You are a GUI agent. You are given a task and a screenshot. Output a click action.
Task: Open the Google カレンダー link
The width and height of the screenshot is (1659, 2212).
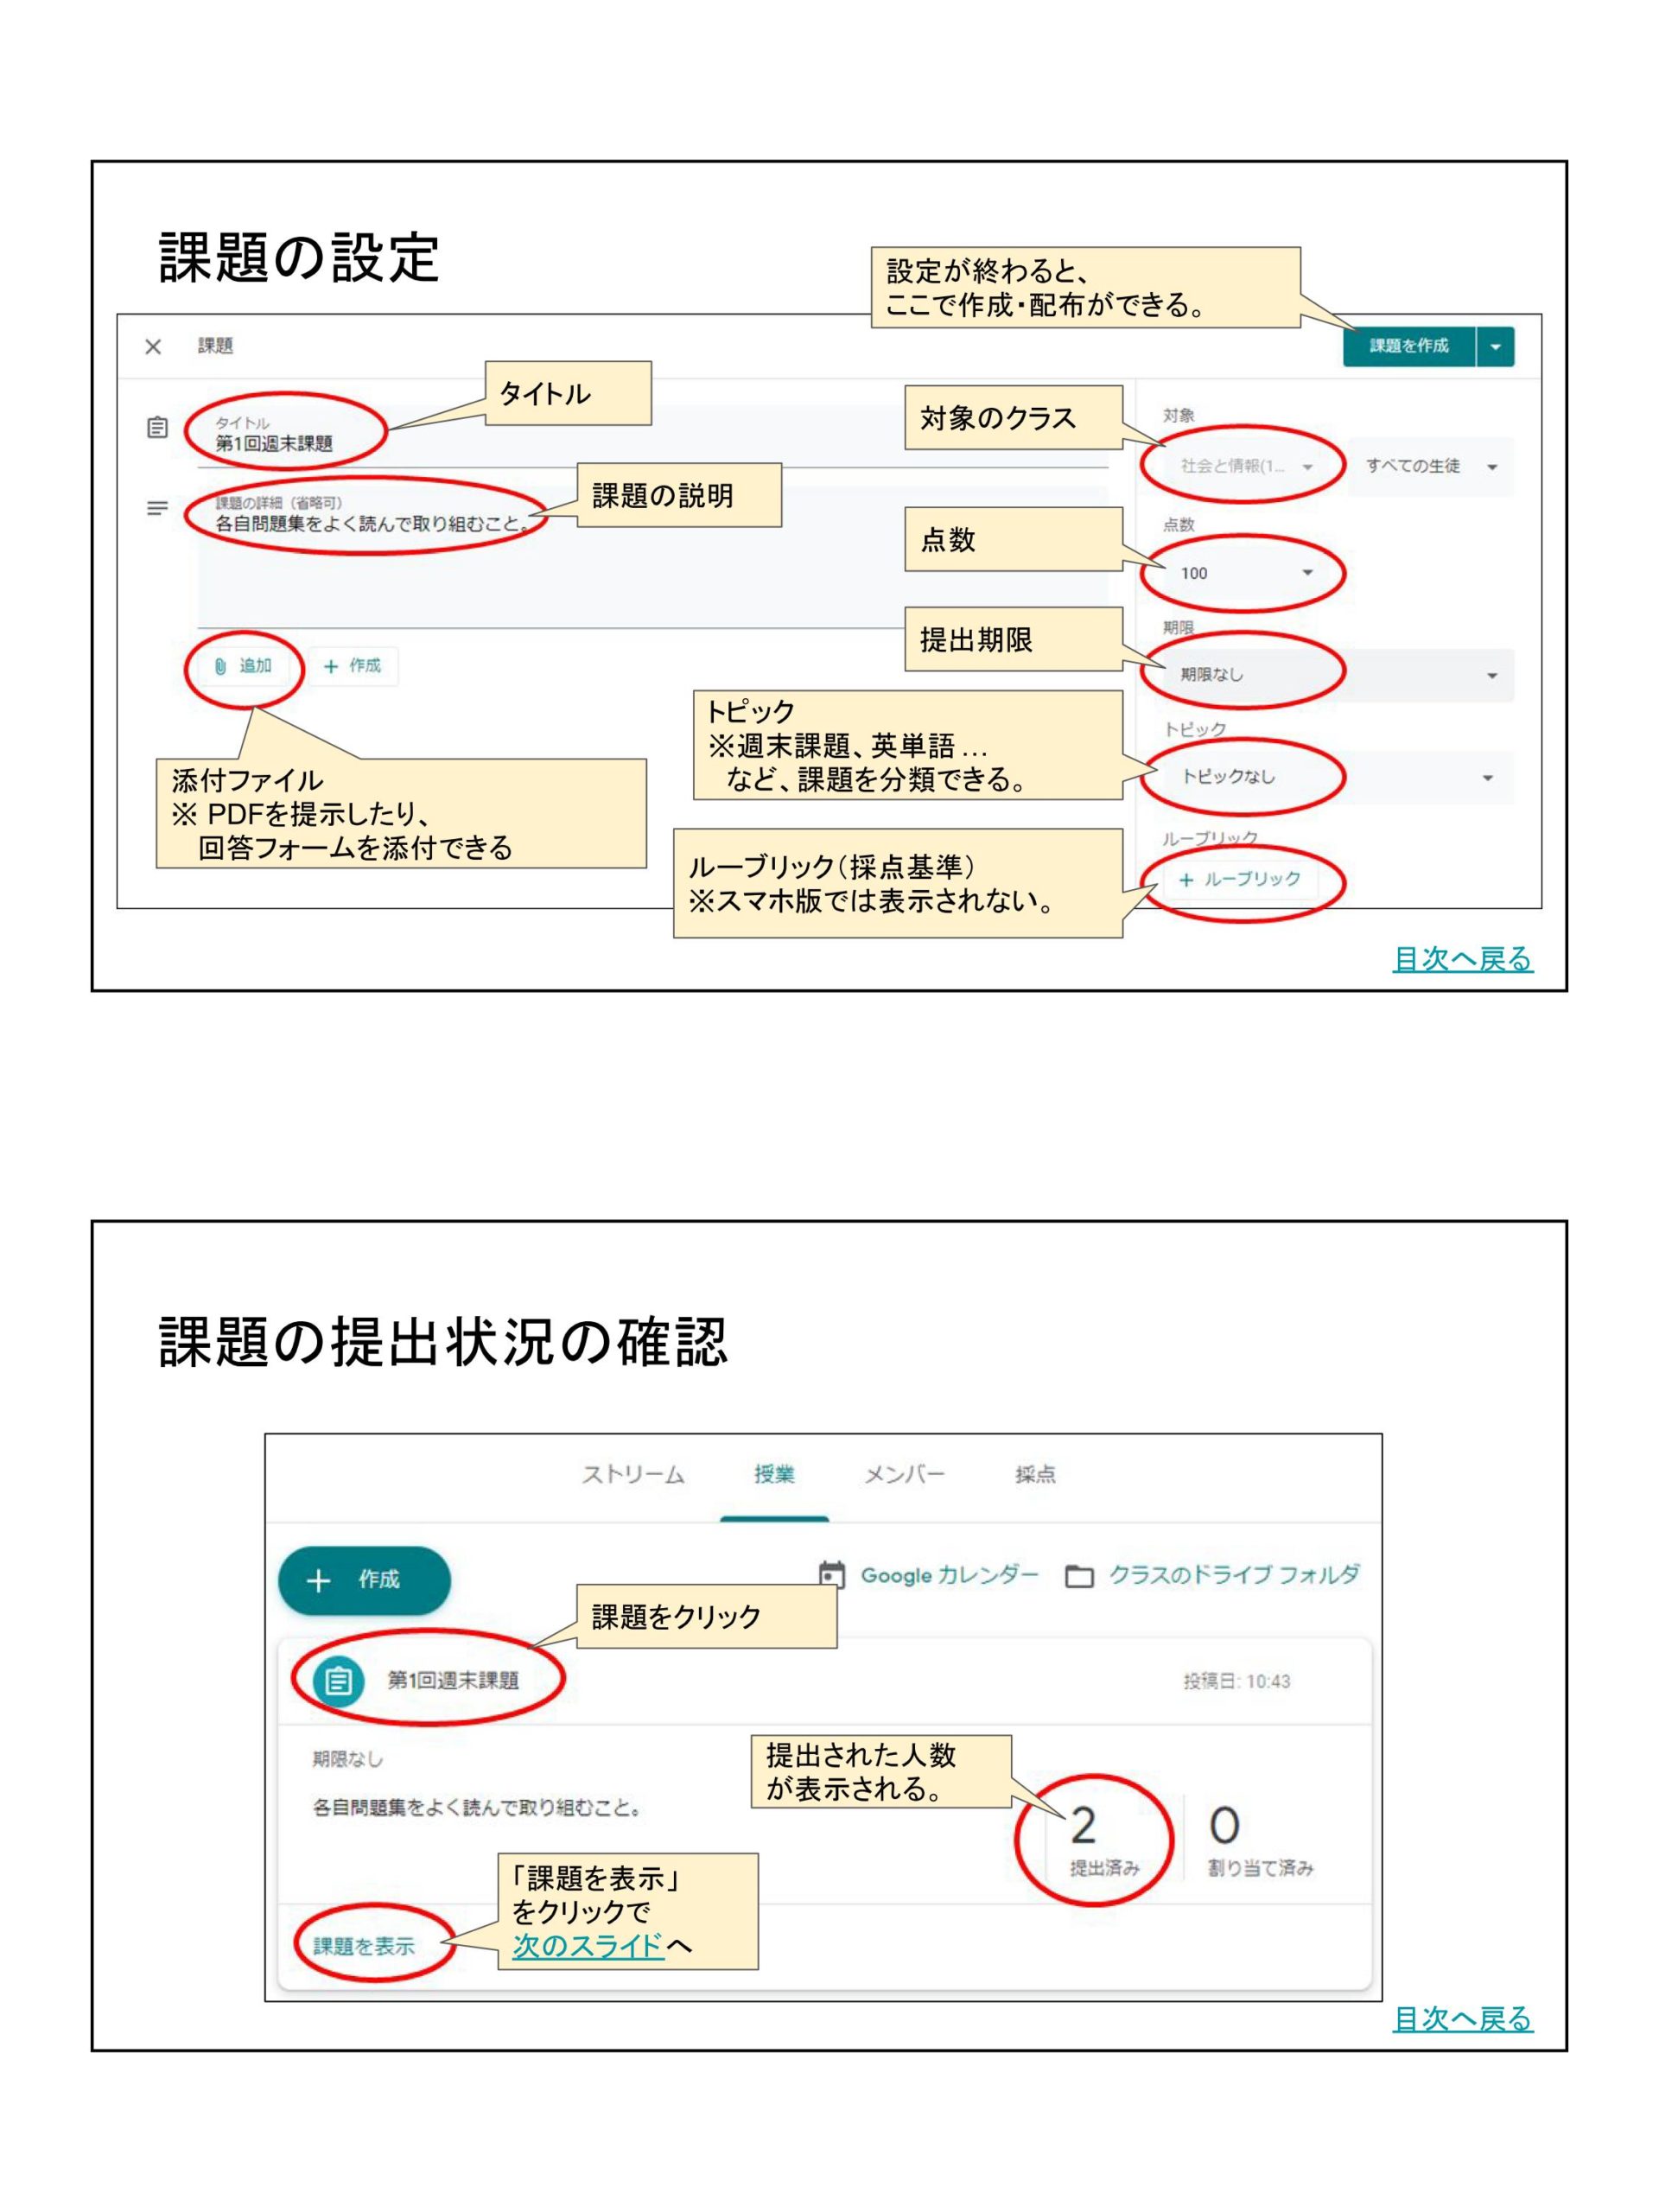(949, 1576)
